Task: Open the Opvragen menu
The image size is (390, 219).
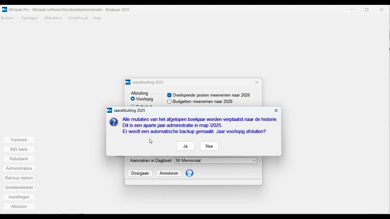Action: [29, 18]
